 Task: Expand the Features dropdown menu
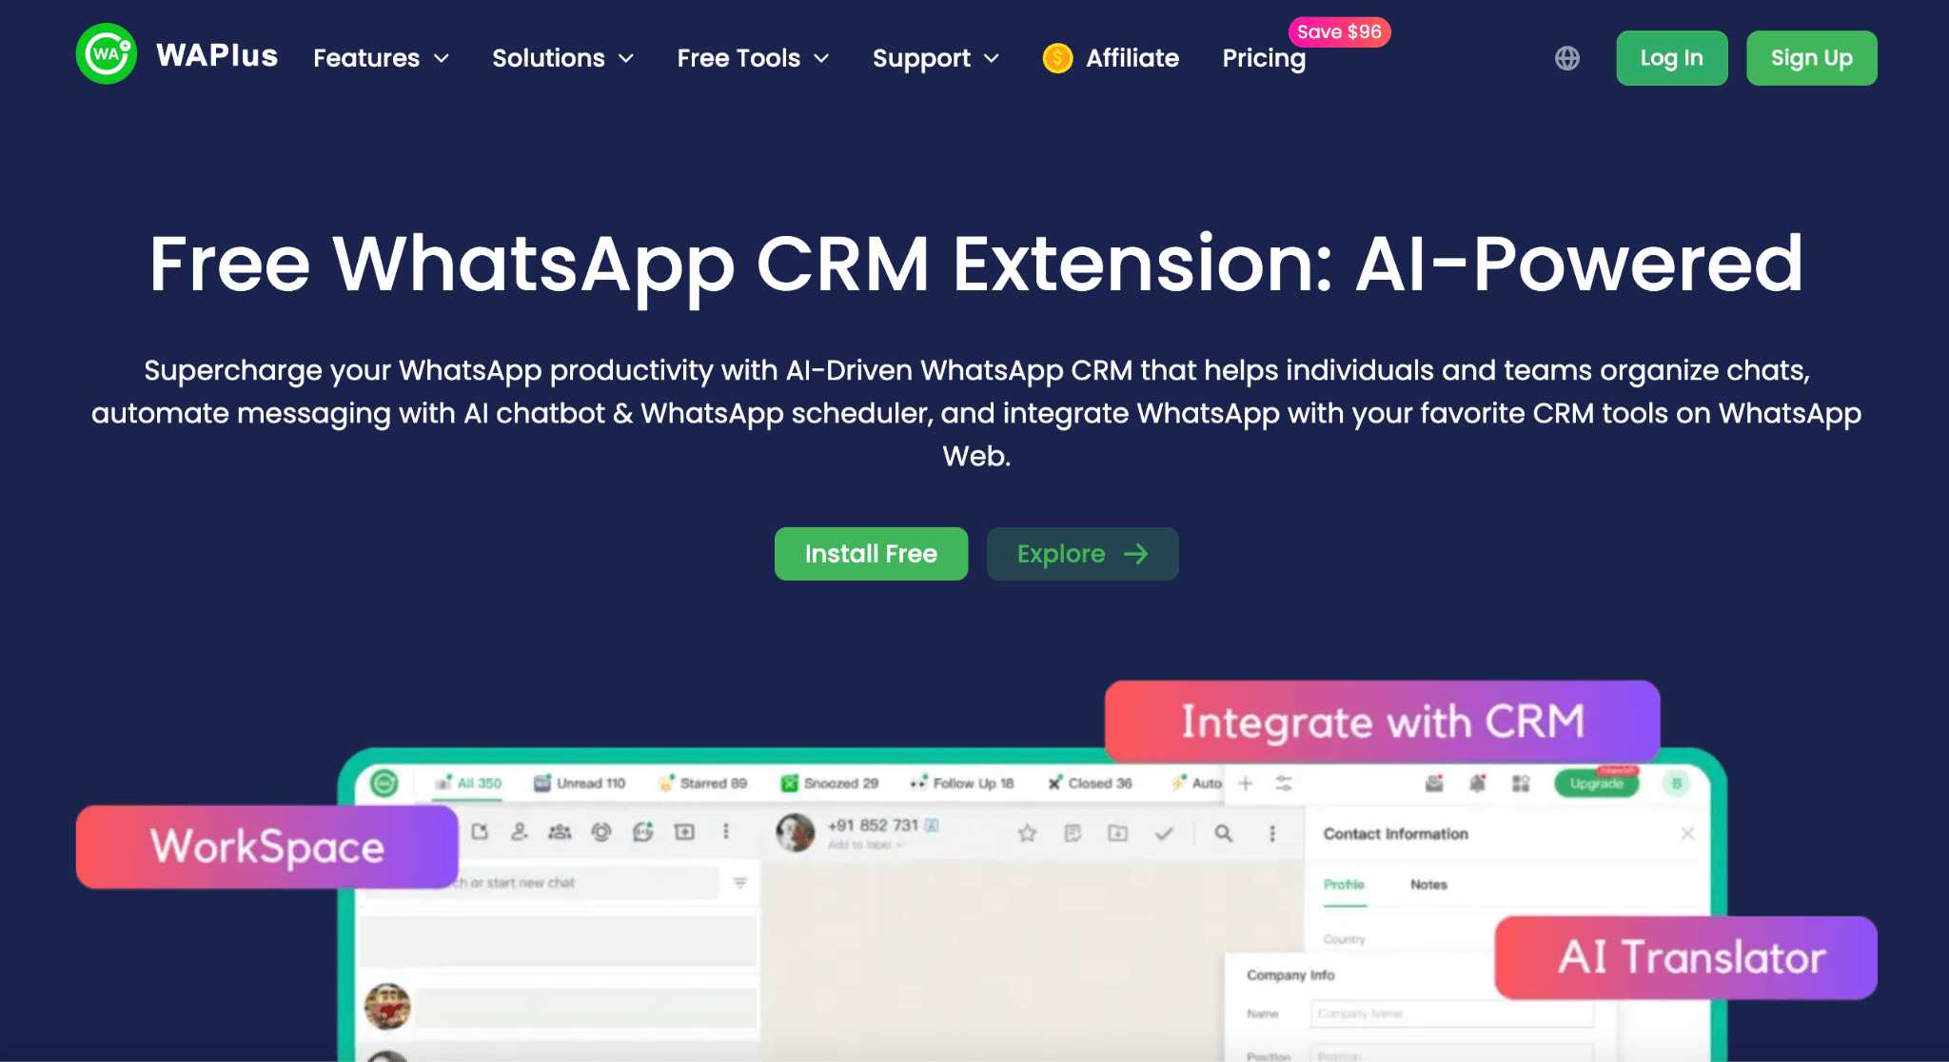coord(381,58)
